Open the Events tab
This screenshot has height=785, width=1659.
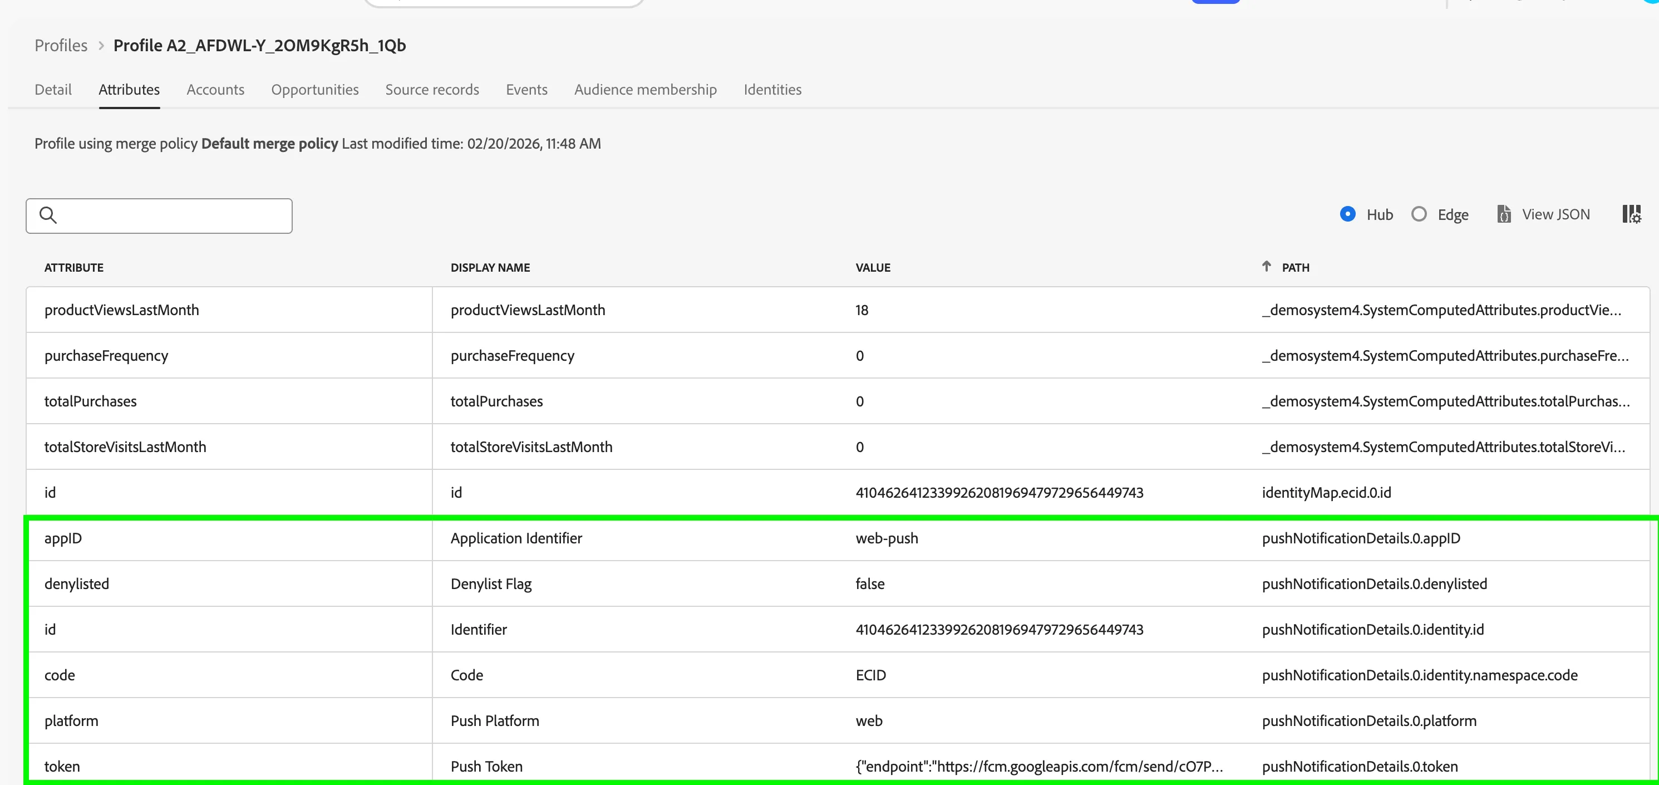tap(527, 90)
